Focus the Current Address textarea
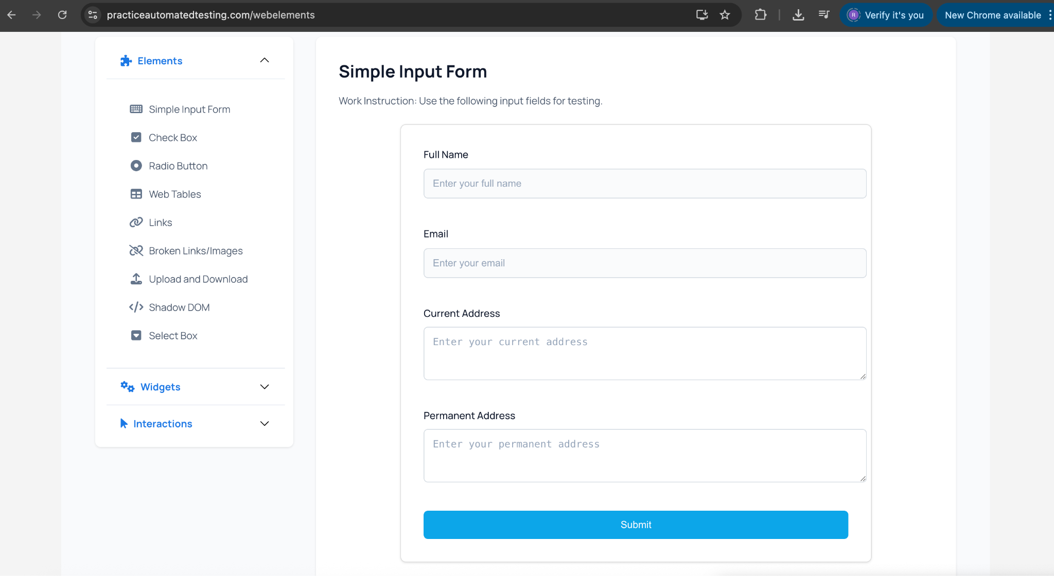The width and height of the screenshot is (1054, 576). coord(645,353)
